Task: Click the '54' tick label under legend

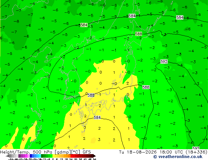Action: [94, 159]
